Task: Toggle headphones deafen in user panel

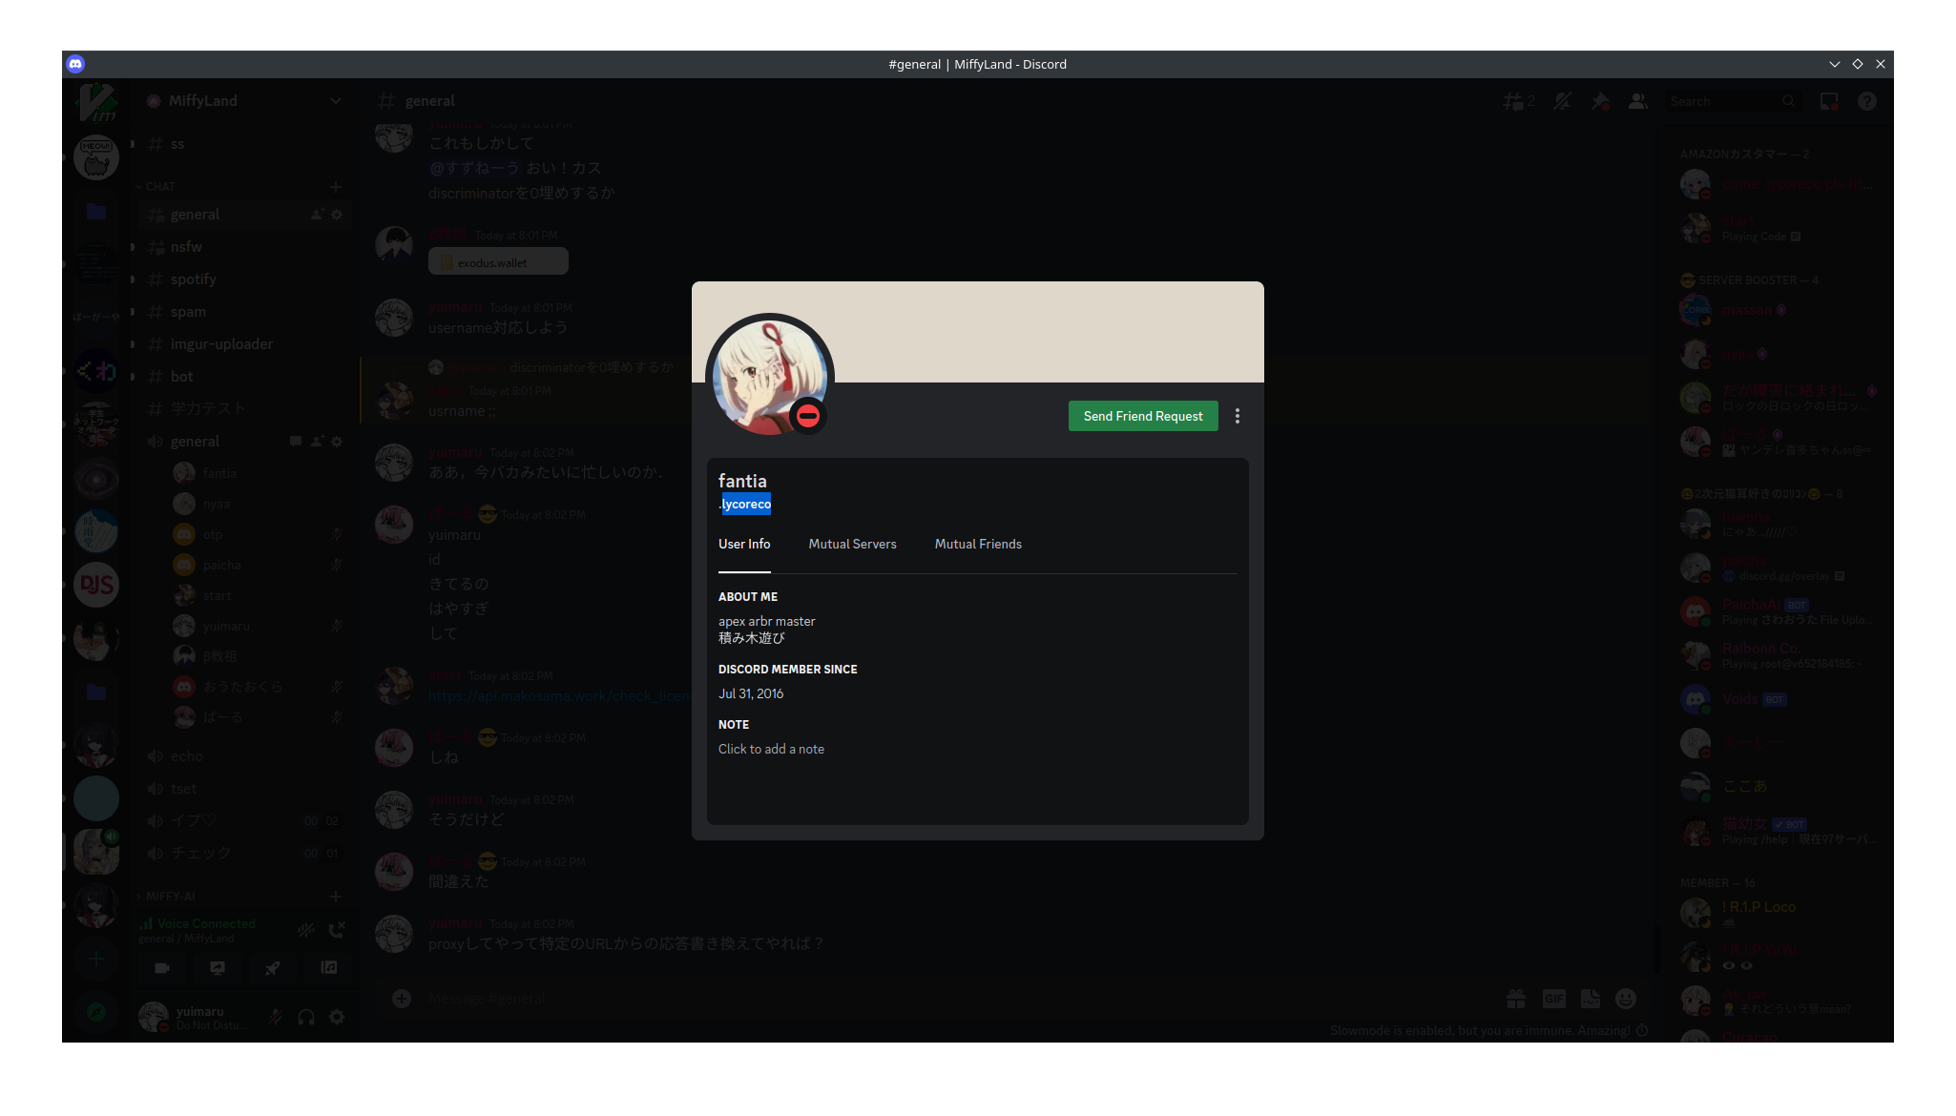Action: pyautogui.click(x=306, y=1018)
